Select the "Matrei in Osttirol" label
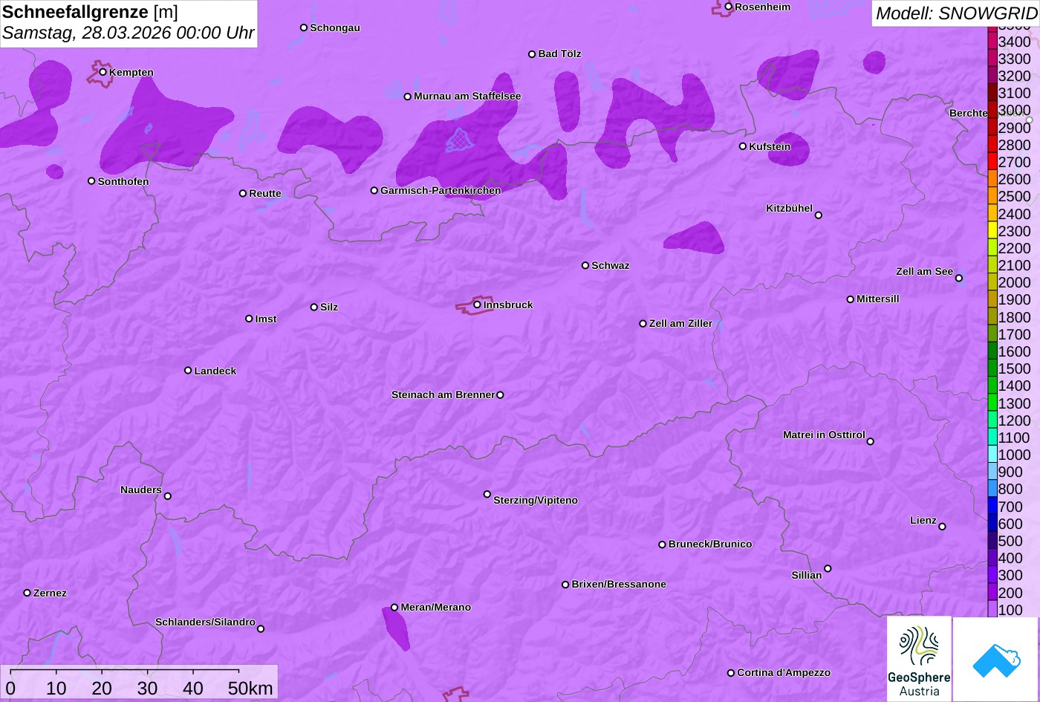 click(x=824, y=435)
